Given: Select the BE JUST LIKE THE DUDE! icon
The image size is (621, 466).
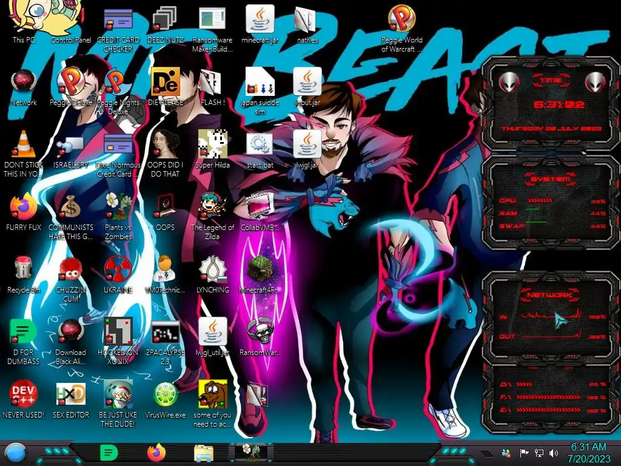Looking at the screenshot, I should pyautogui.click(x=118, y=404).
